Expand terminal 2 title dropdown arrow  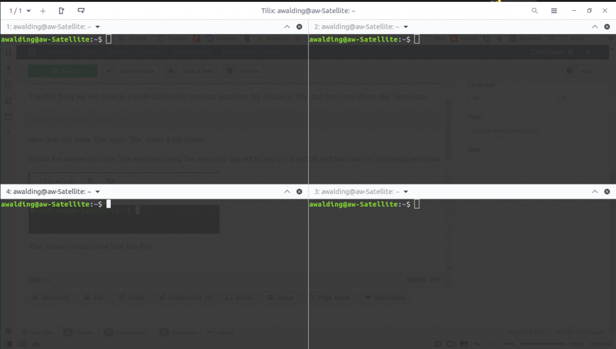click(x=406, y=26)
